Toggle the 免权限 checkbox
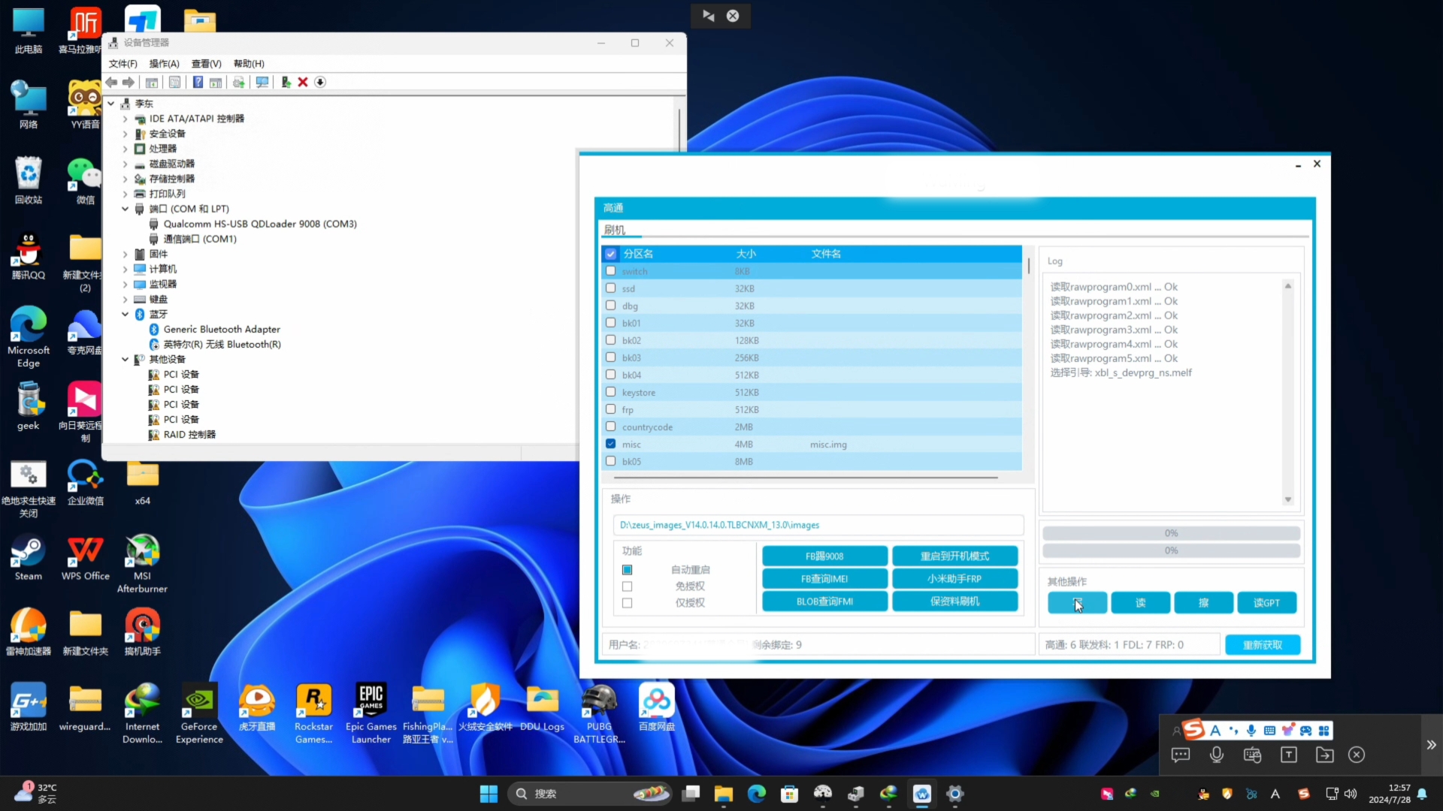This screenshot has height=811, width=1443. tap(626, 585)
